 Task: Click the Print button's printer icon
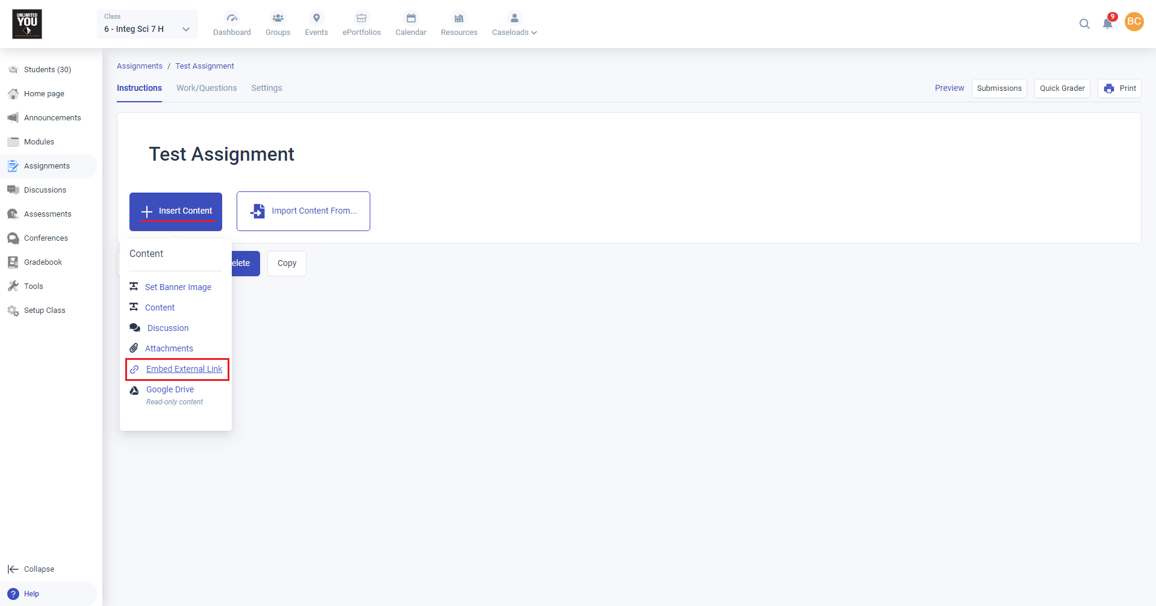[1109, 88]
